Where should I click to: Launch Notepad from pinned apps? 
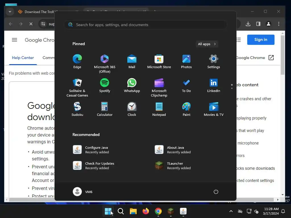click(159, 109)
